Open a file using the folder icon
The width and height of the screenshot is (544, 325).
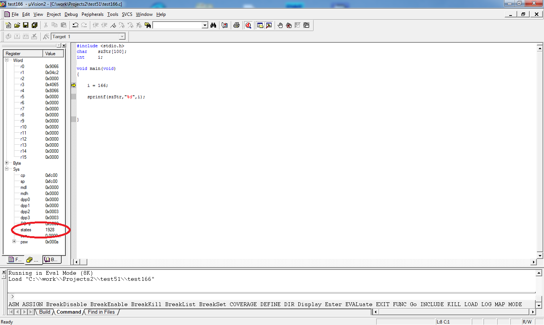tap(17, 25)
